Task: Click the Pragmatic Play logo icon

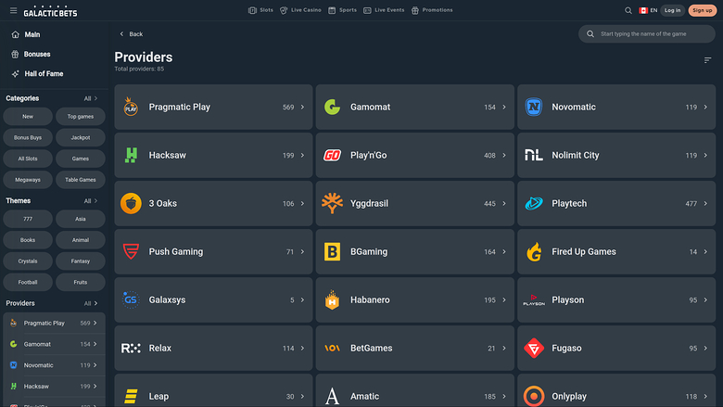Action: pyautogui.click(x=131, y=108)
